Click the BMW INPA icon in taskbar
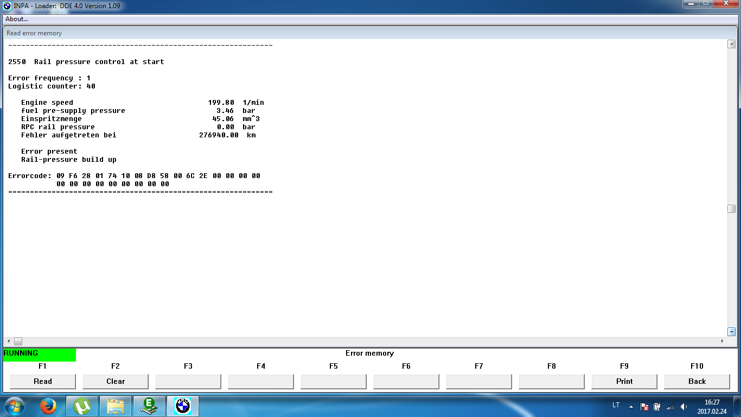 coord(183,406)
